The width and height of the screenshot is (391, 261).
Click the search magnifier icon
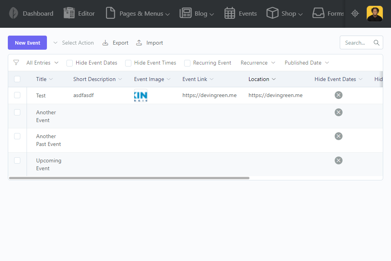[x=377, y=43]
